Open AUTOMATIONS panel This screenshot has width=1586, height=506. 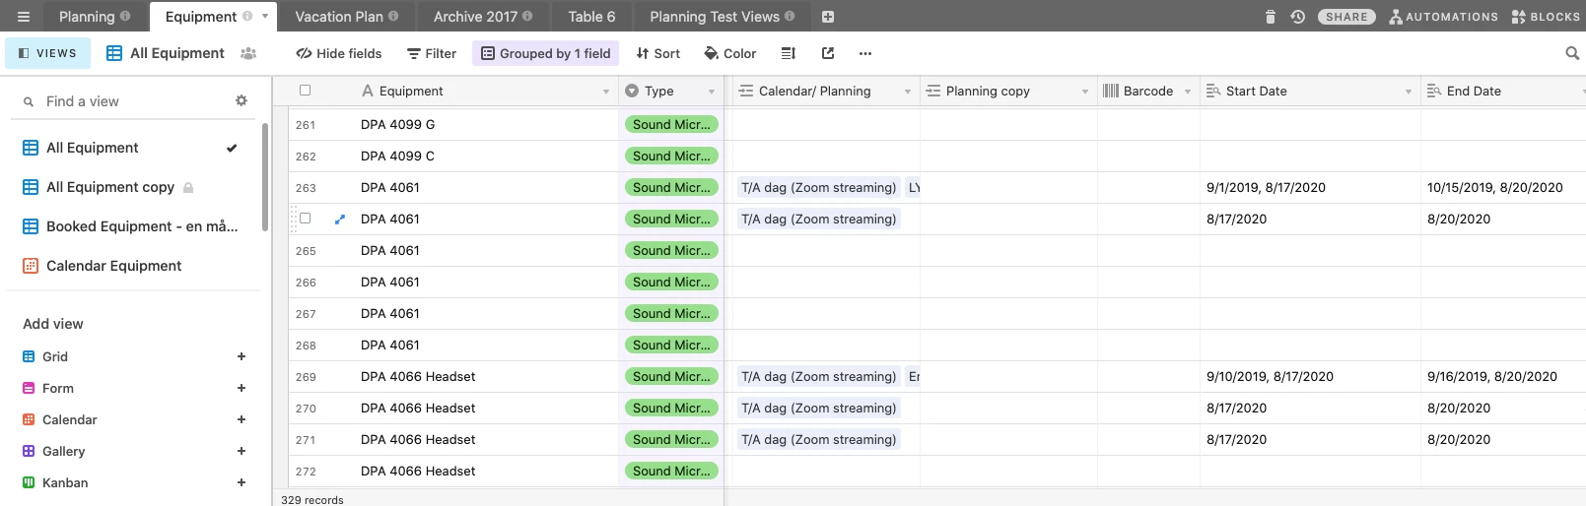coord(1444,17)
